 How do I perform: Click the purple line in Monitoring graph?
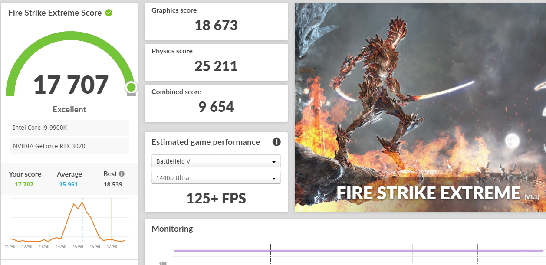[x=359, y=251]
